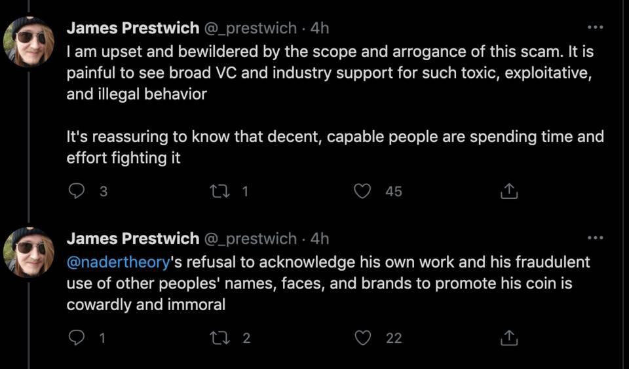
Task: Reply to the 'cowardly and immoral' tweet
Action: tap(77, 338)
